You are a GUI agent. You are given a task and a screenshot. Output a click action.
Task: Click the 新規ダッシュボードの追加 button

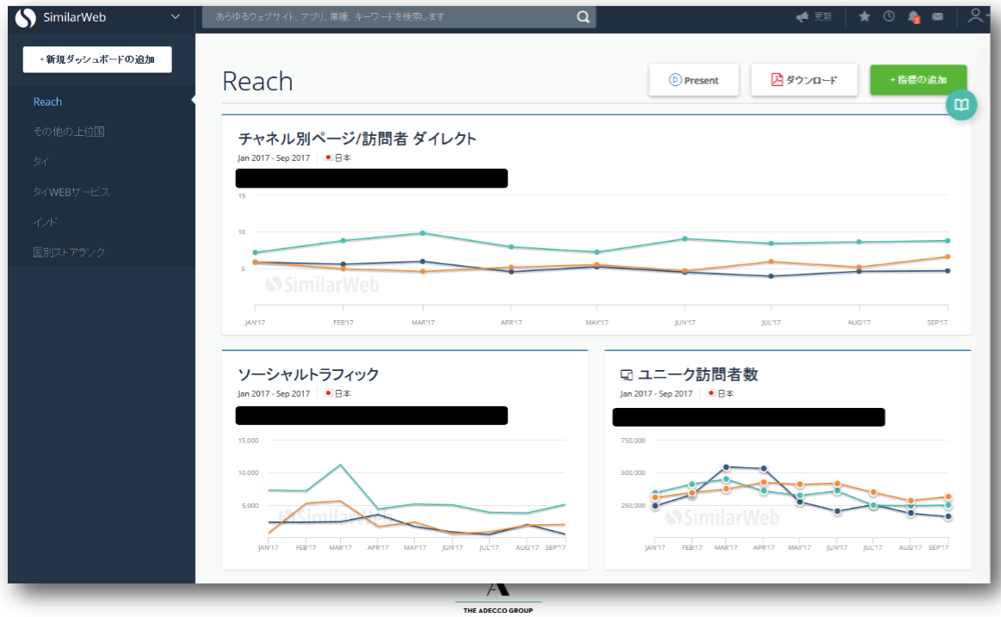click(x=97, y=59)
